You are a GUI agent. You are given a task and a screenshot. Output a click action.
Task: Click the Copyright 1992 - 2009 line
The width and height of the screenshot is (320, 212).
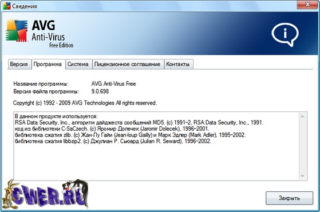85,103
